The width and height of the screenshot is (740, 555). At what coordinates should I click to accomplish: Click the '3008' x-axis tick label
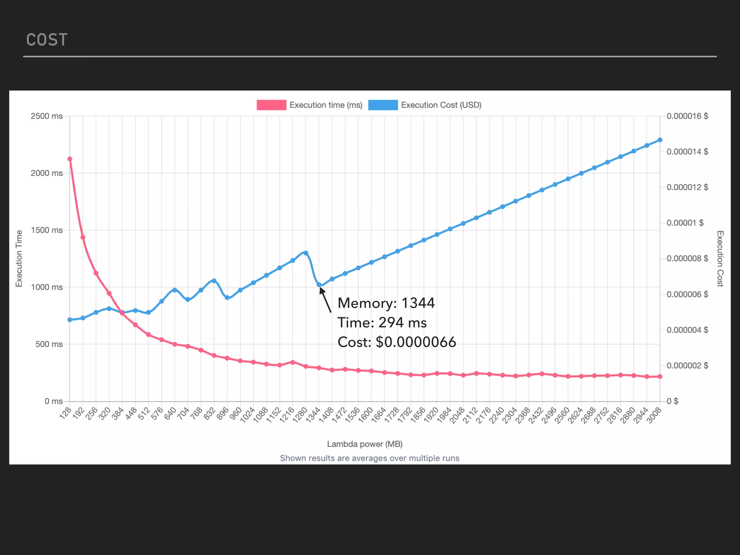[654, 414]
